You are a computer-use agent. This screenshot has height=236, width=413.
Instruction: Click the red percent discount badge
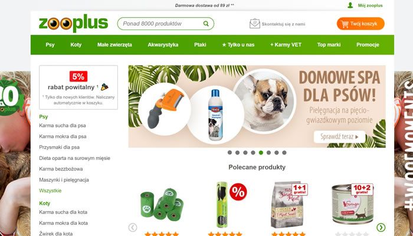[x=238, y=192]
